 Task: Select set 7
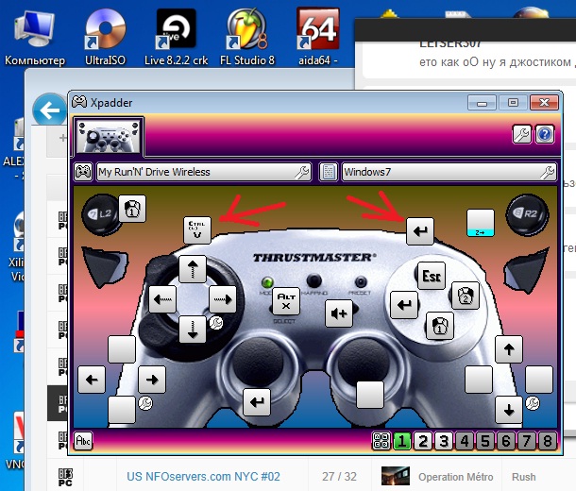pyautogui.click(x=526, y=441)
